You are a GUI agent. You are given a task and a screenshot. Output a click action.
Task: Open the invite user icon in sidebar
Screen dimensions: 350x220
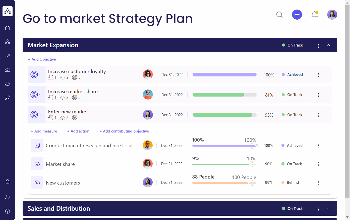[x=8, y=197]
